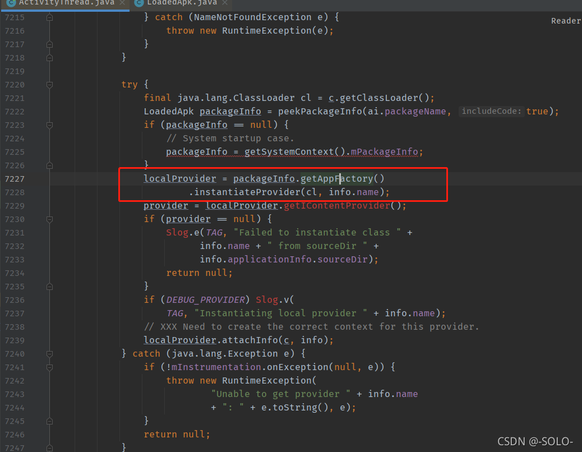Click fold end marker at line 7235
582x452 pixels.
point(49,287)
